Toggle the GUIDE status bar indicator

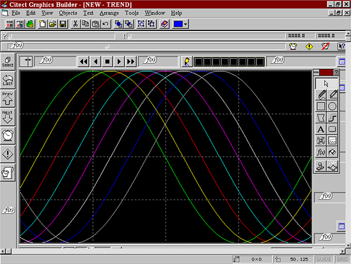tap(324, 259)
